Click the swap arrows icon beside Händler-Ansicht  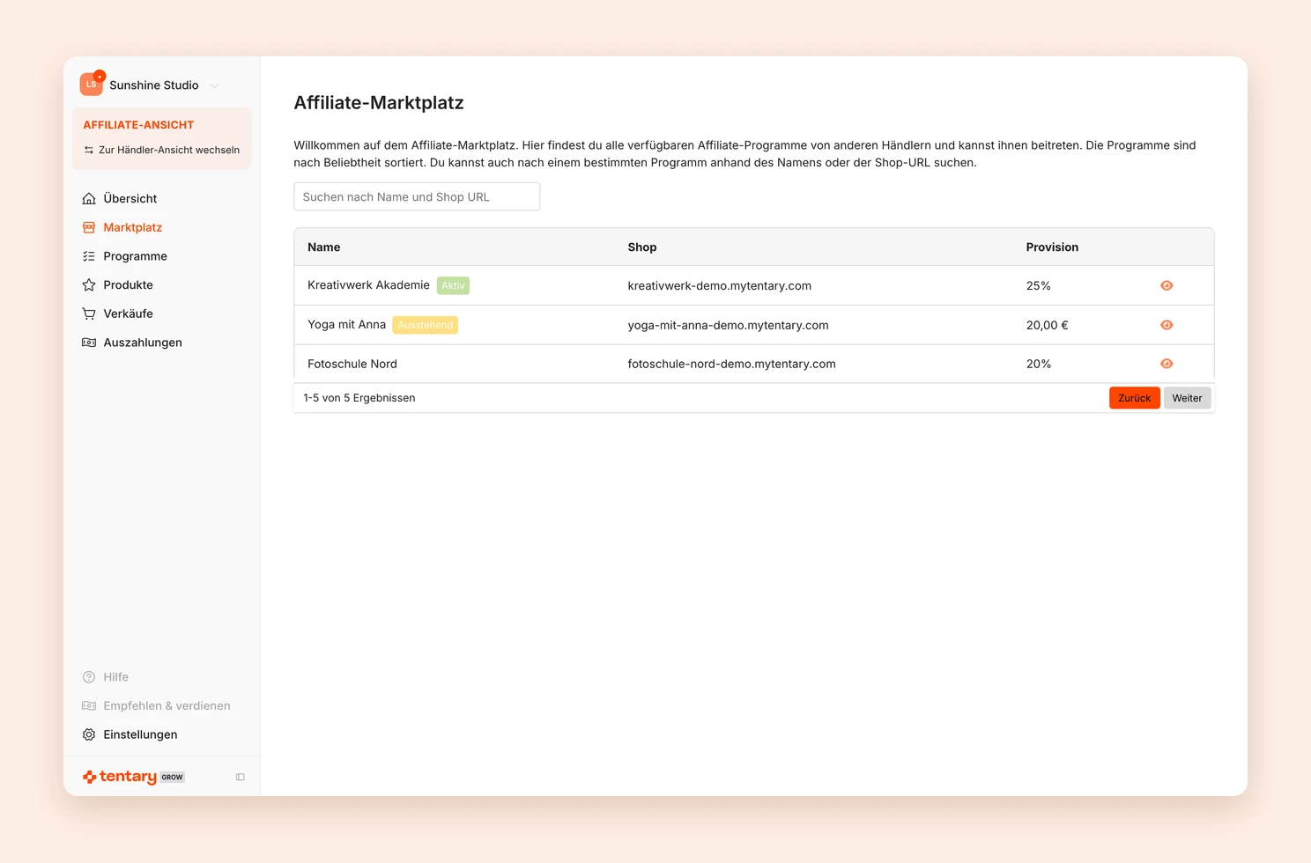[89, 150]
